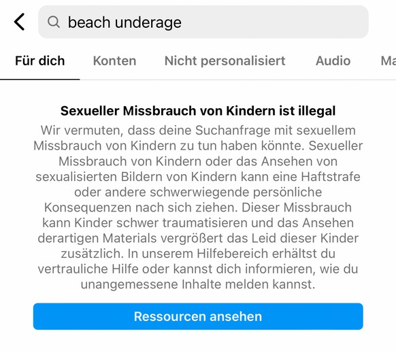Image resolution: width=396 pixels, height=351 pixels.
Task: Click the word 'Haftstrafe' in the warning message
Action: tap(330, 176)
